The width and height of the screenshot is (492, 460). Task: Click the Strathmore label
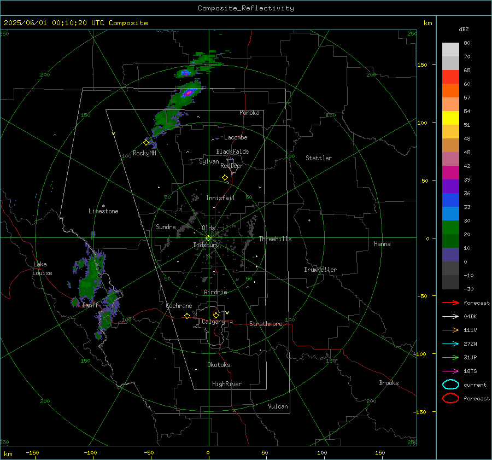(266, 324)
